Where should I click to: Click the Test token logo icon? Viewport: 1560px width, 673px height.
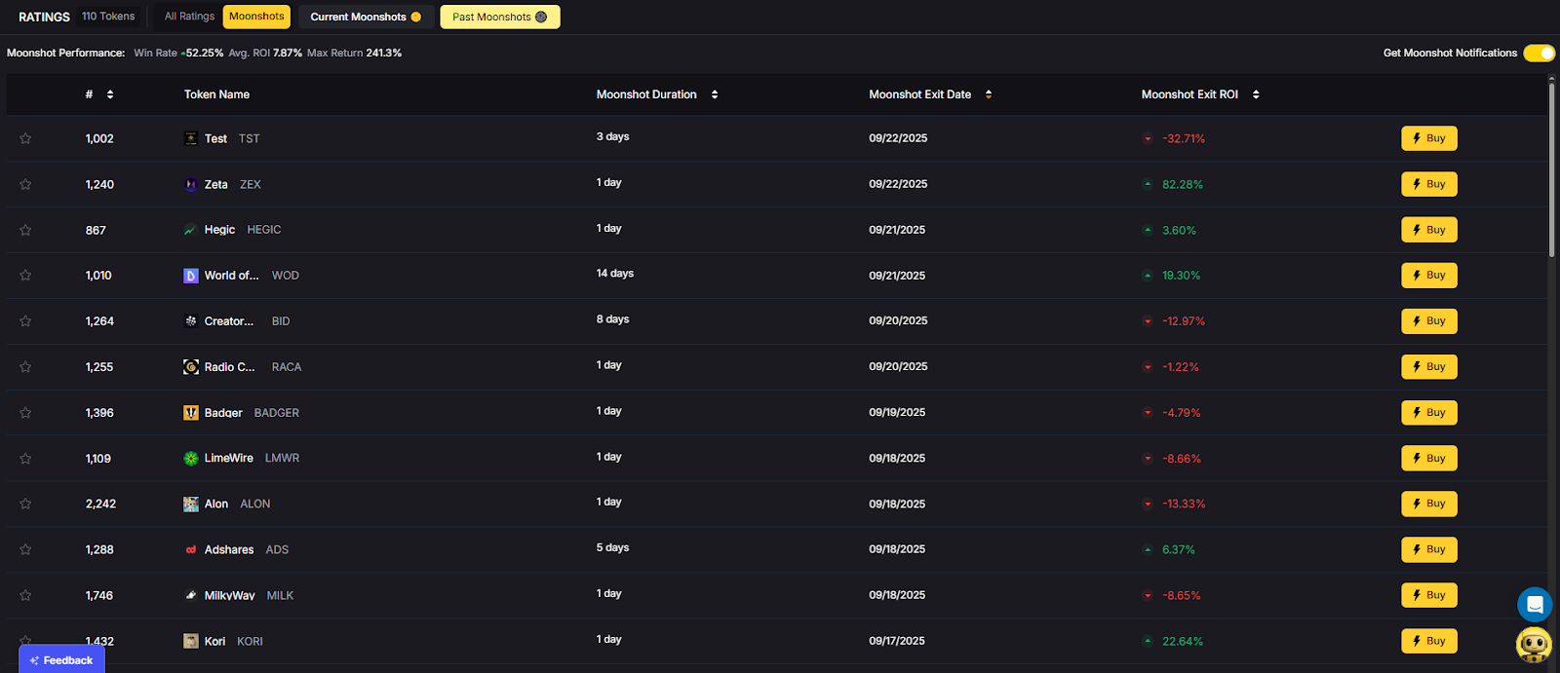point(191,138)
